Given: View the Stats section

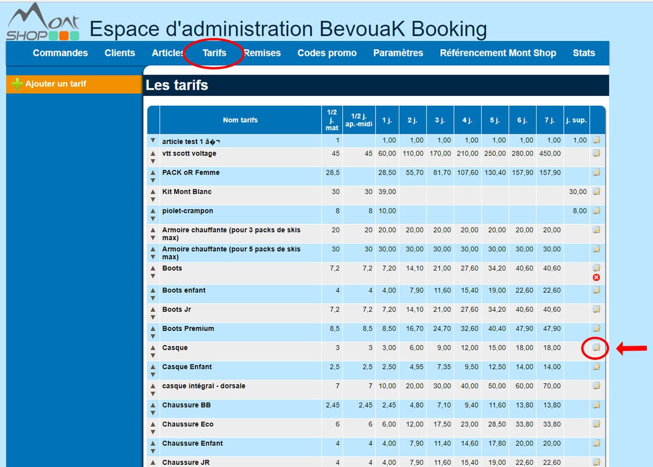Looking at the screenshot, I should (x=584, y=53).
